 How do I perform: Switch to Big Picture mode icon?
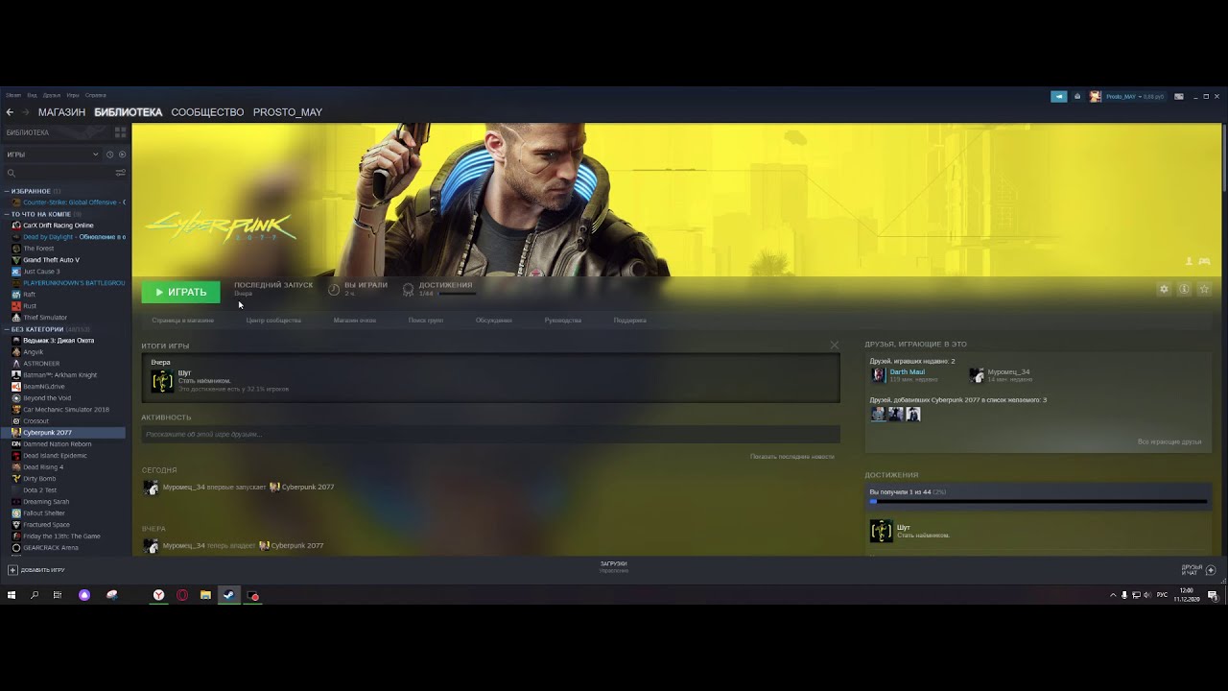[x=1179, y=96]
